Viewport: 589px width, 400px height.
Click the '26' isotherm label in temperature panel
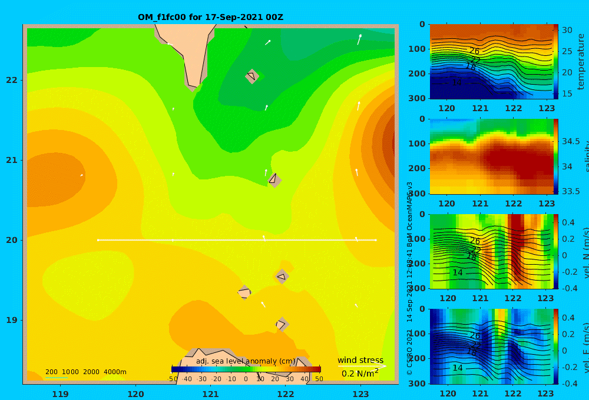[x=474, y=51]
